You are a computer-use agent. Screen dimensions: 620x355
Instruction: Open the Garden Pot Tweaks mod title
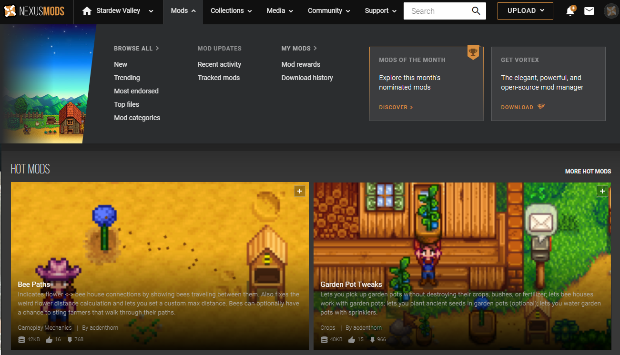coord(351,284)
